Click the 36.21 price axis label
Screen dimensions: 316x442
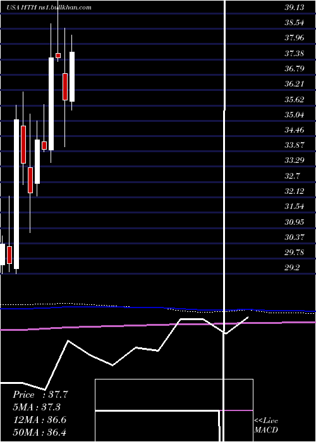295,84
